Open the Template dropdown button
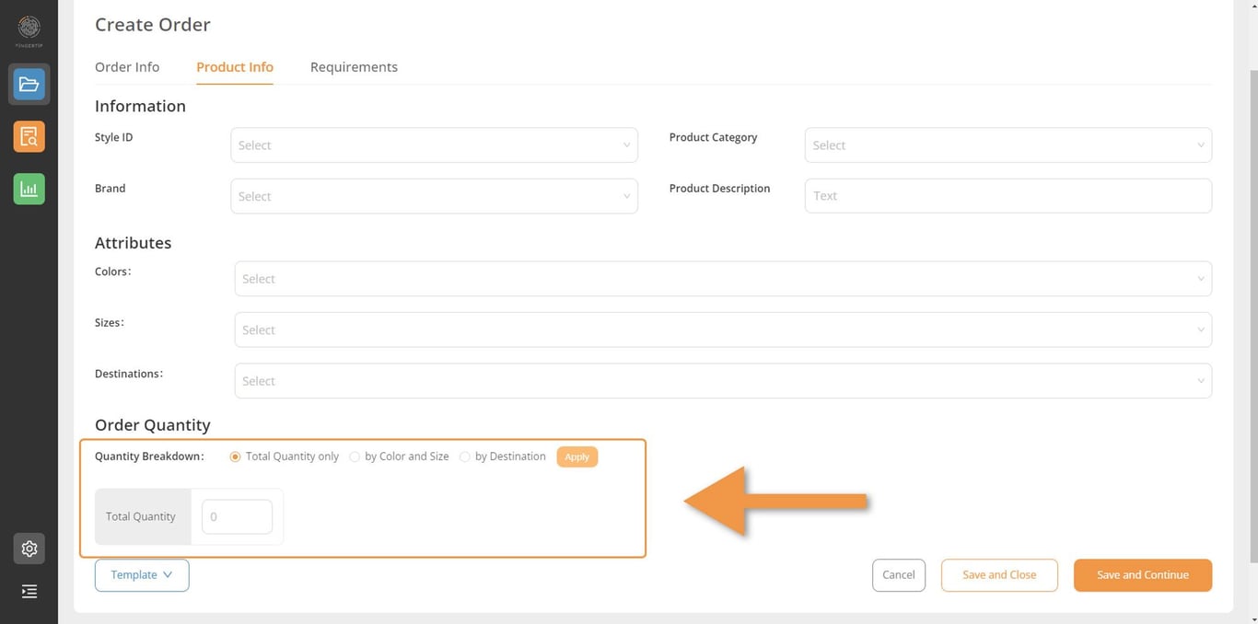This screenshot has height=624, width=1258. pyautogui.click(x=142, y=575)
